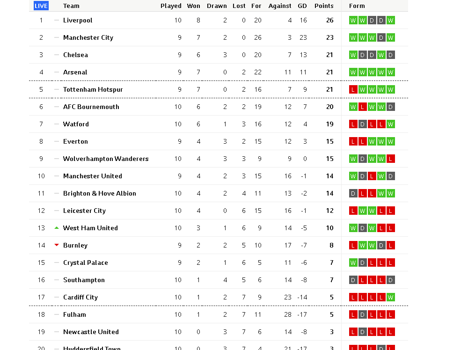The height and width of the screenshot is (350, 468).
Task: Select the GD column header
Action: pos(302,6)
